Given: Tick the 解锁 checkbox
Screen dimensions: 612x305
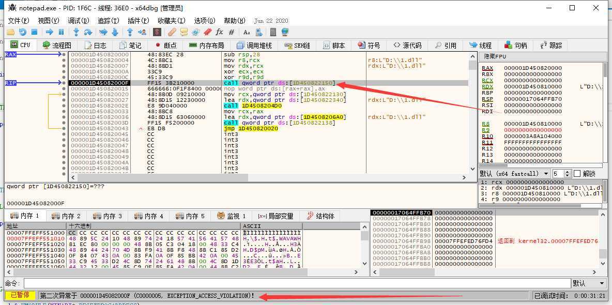Looking at the screenshot, I should (578, 173).
